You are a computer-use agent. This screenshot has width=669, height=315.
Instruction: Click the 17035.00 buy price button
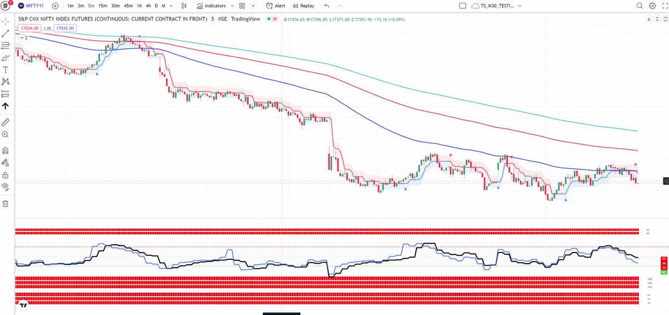tap(65, 27)
